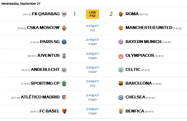Open the LIVE FS2 match button
Viewport: 187px width, 121px height.
coord(92,14)
